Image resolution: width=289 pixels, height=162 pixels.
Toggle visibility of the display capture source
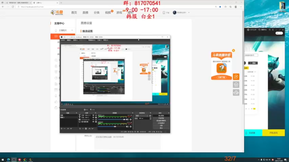pyautogui.click(x=93, y=122)
